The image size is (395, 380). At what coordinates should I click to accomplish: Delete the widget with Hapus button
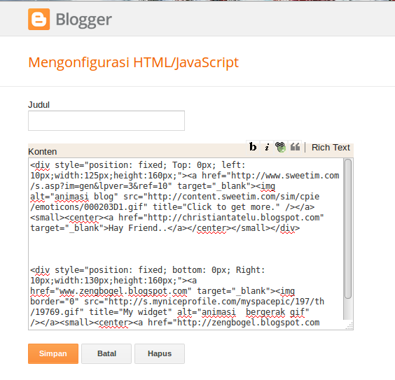point(160,353)
